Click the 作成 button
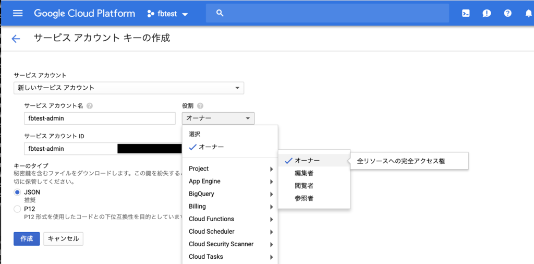 (27, 238)
